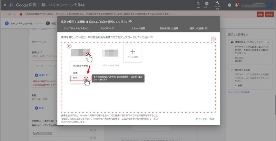Choose ロゴ in the usage menu
The image size is (276, 141).
81,78
